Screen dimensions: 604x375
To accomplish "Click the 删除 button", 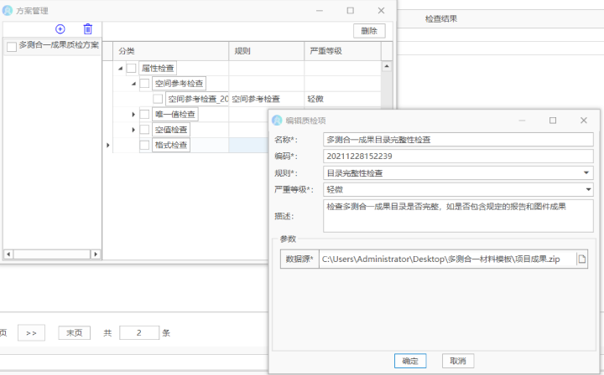I will tap(369, 31).
